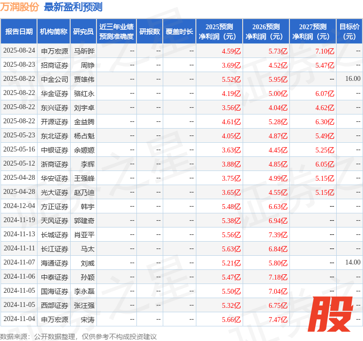Click the 覆盖时长 column header
Image resolution: width=363 pixels, height=341 pixels.
pos(179,31)
